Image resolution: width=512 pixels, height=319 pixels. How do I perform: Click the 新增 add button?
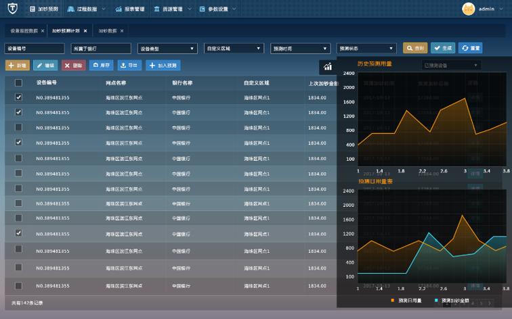(x=18, y=66)
